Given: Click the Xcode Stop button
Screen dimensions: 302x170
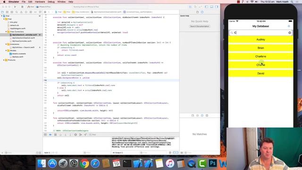Looking at the screenshot, I should click(x=22, y=7).
